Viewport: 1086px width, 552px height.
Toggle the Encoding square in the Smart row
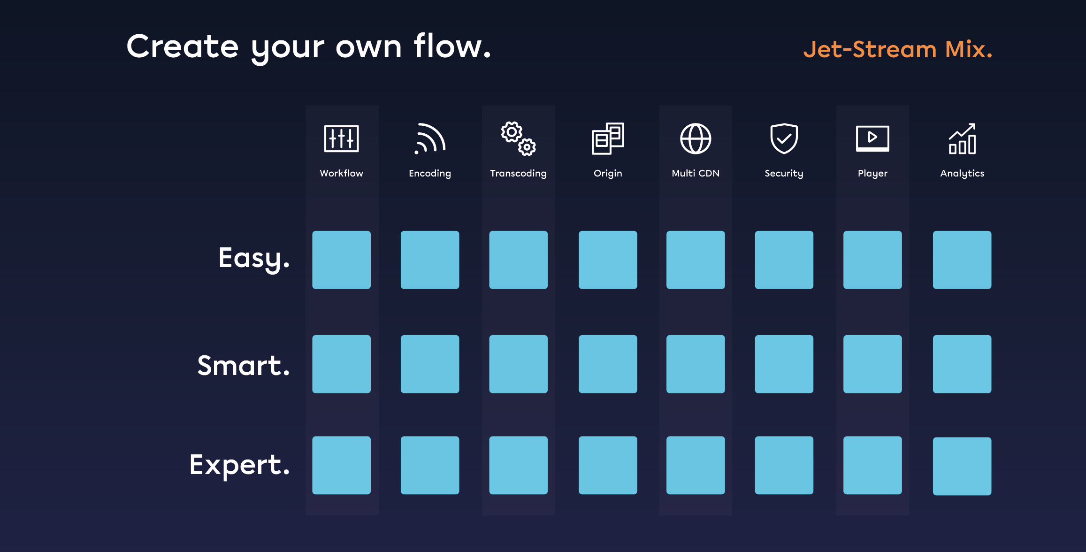430,364
